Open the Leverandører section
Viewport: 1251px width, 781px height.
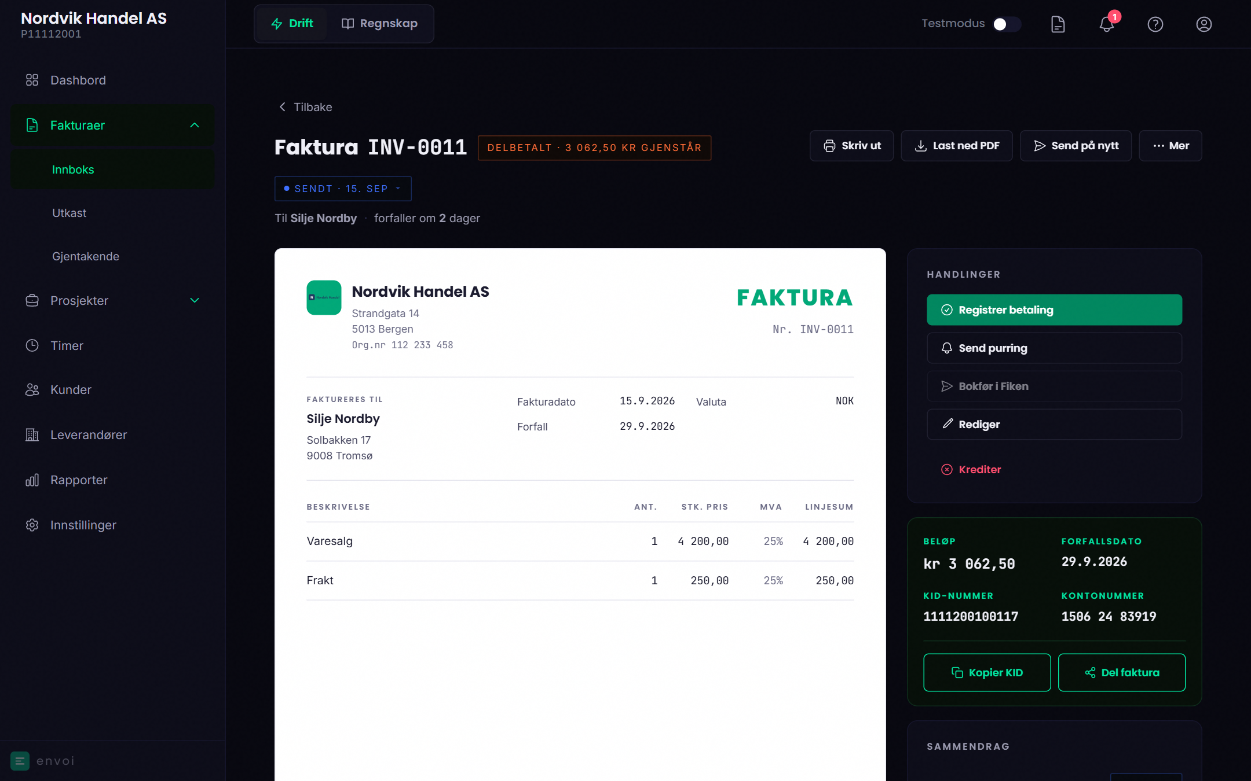112,434
